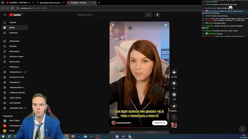248x139 pixels.
Task: Open a new browser tab
Action: click(99, 3)
